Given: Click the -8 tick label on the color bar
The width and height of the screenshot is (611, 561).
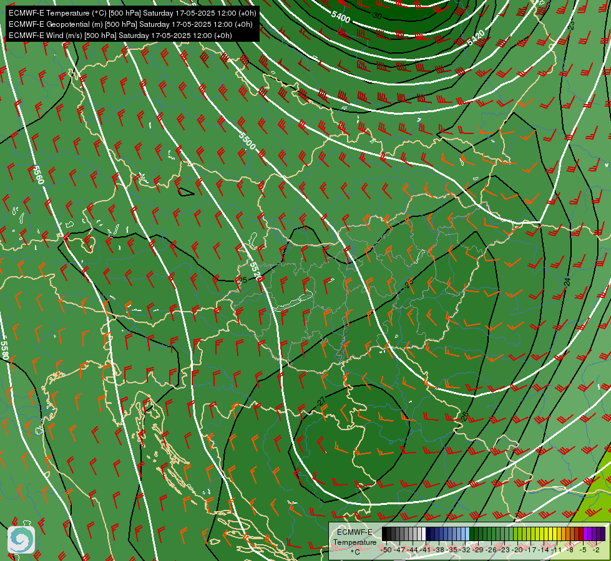Looking at the screenshot, I should tap(570, 550).
